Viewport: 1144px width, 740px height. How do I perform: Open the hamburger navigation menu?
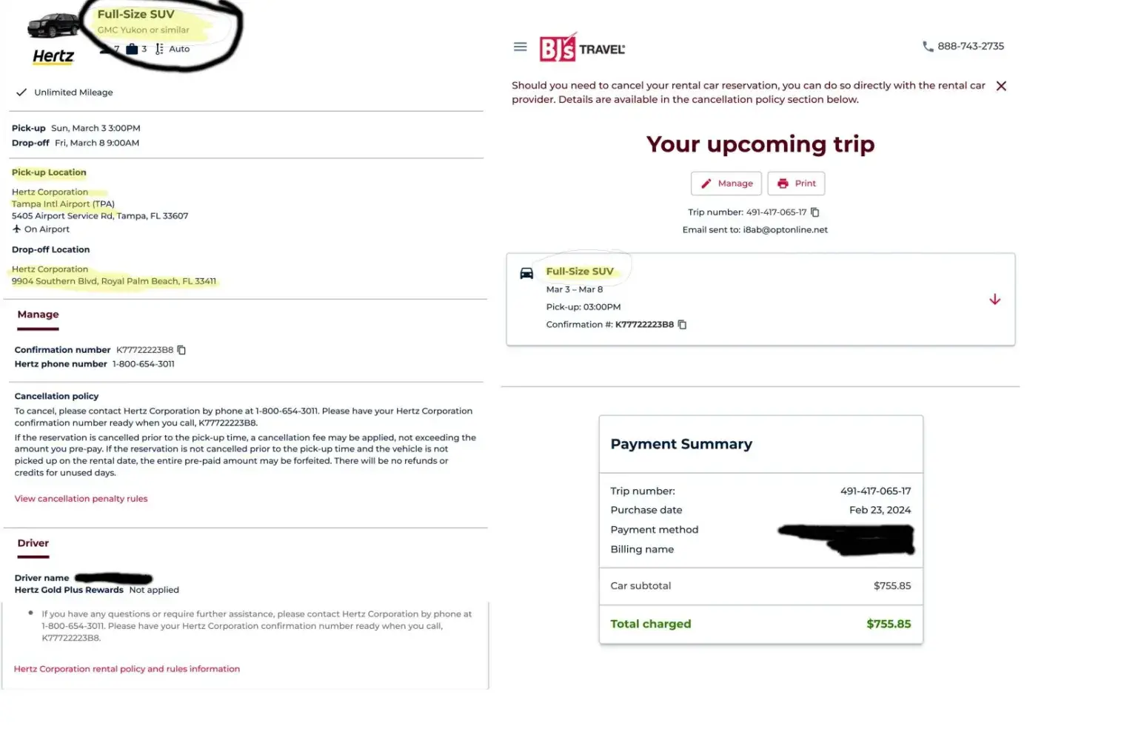520,47
